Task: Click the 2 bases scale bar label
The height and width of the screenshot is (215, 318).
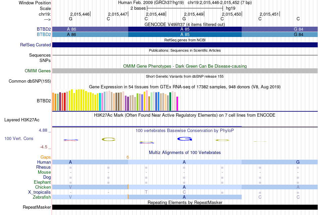Action: pyautogui.click(x=138, y=8)
